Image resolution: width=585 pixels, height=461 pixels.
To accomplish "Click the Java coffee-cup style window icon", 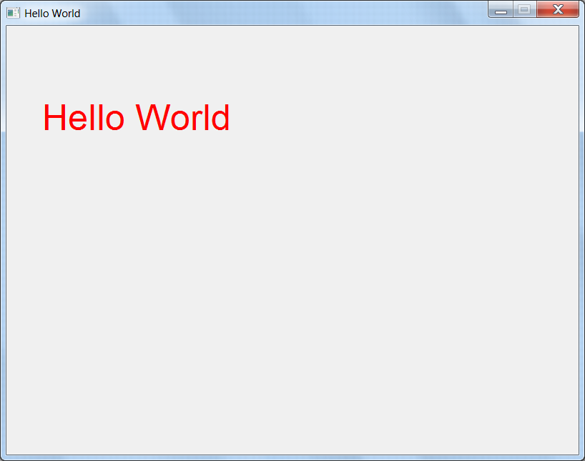I will pos(13,12).
